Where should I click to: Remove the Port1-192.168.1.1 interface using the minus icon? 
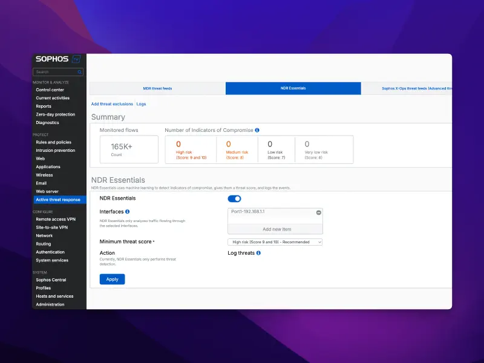319,213
